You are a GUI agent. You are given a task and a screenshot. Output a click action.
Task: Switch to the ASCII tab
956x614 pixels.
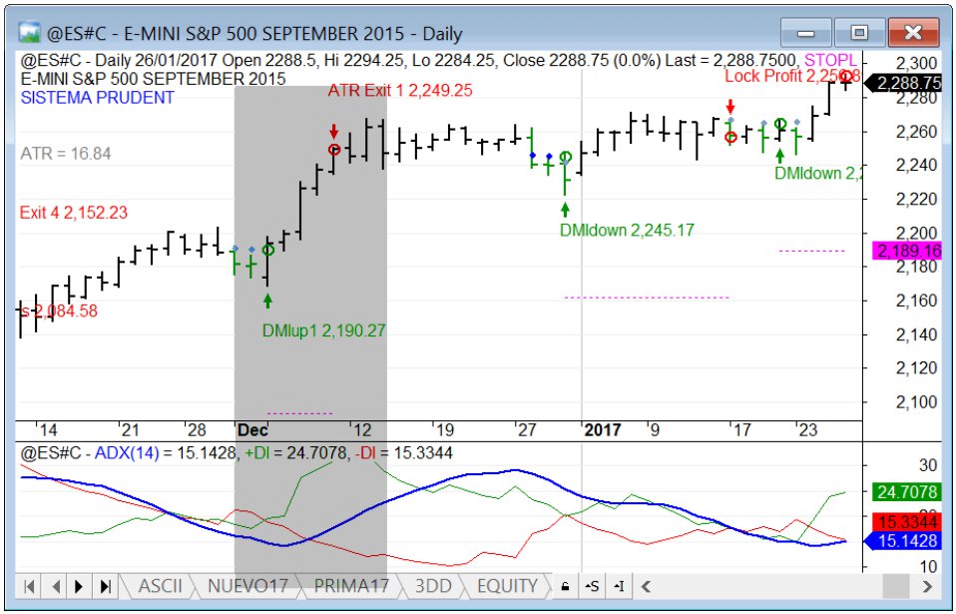click(x=160, y=587)
